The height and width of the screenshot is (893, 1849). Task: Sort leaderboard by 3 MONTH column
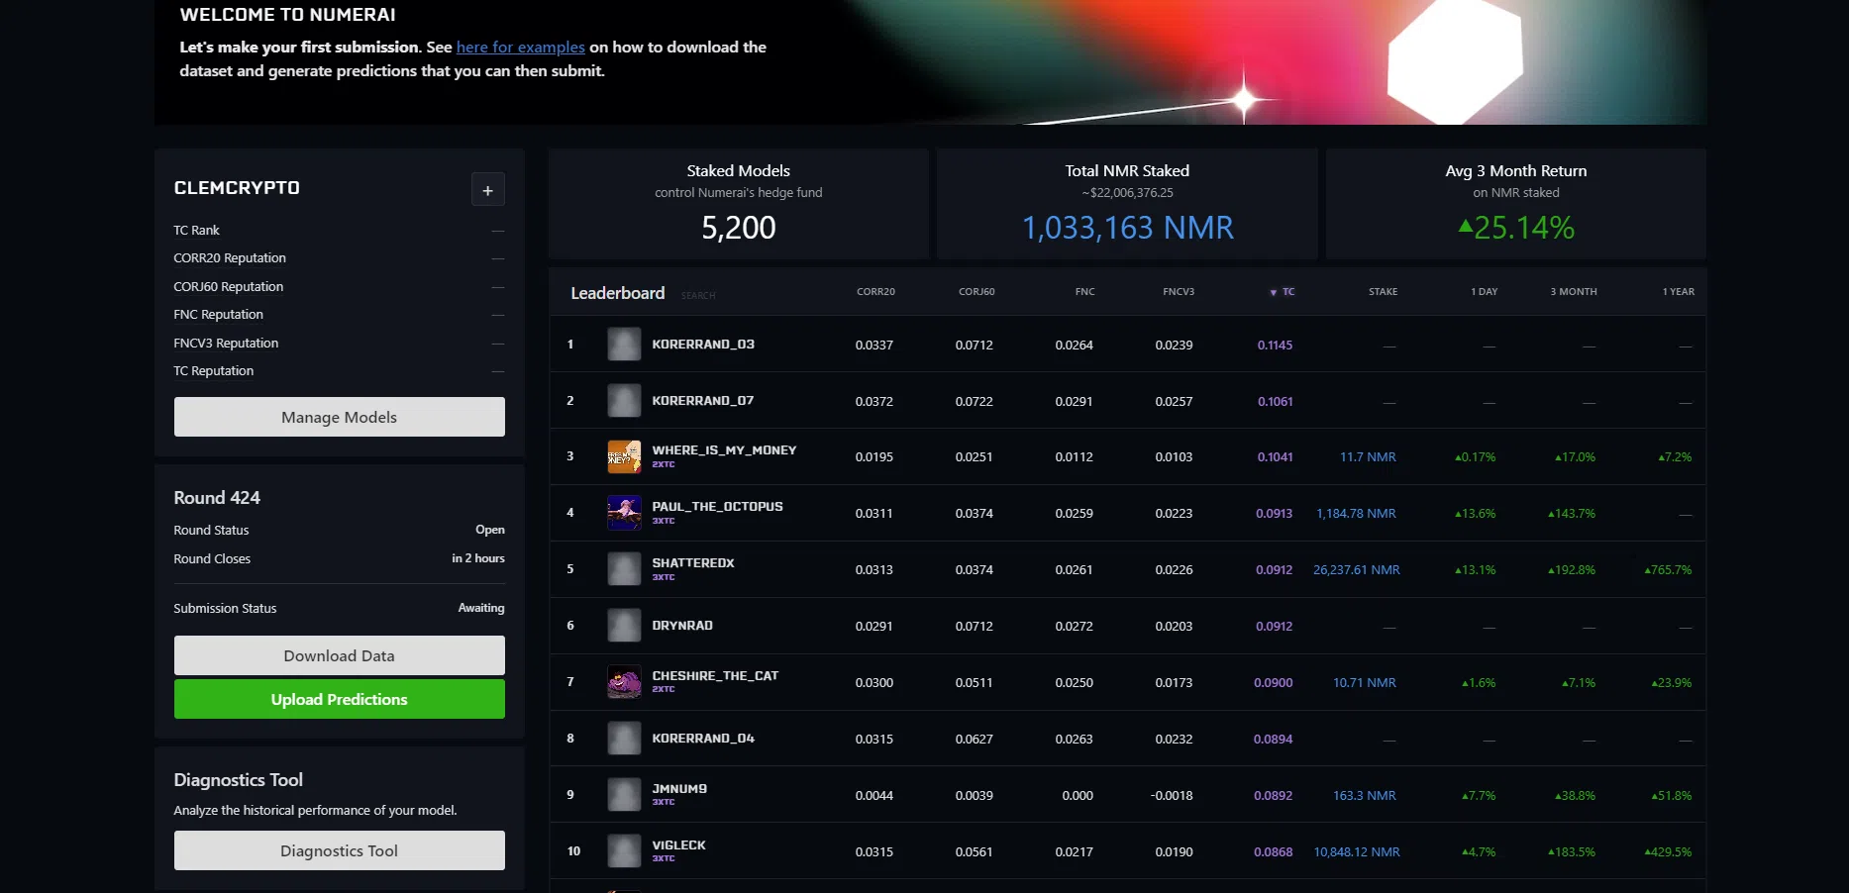tap(1574, 292)
